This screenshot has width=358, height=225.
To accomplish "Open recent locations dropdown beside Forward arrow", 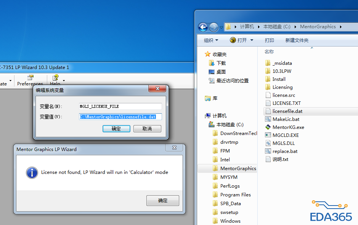I will coord(221,27).
